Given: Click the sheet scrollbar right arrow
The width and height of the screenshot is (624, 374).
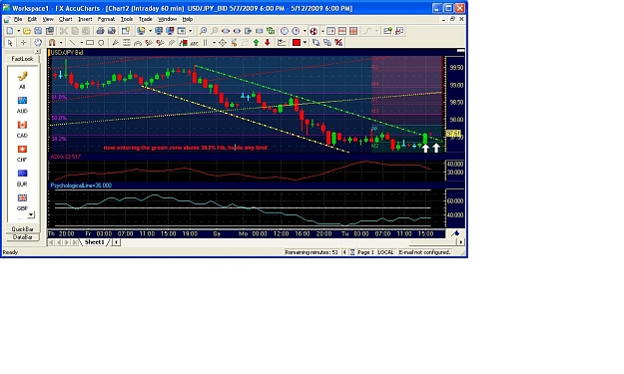Looking at the screenshot, I should pos(461,242).
